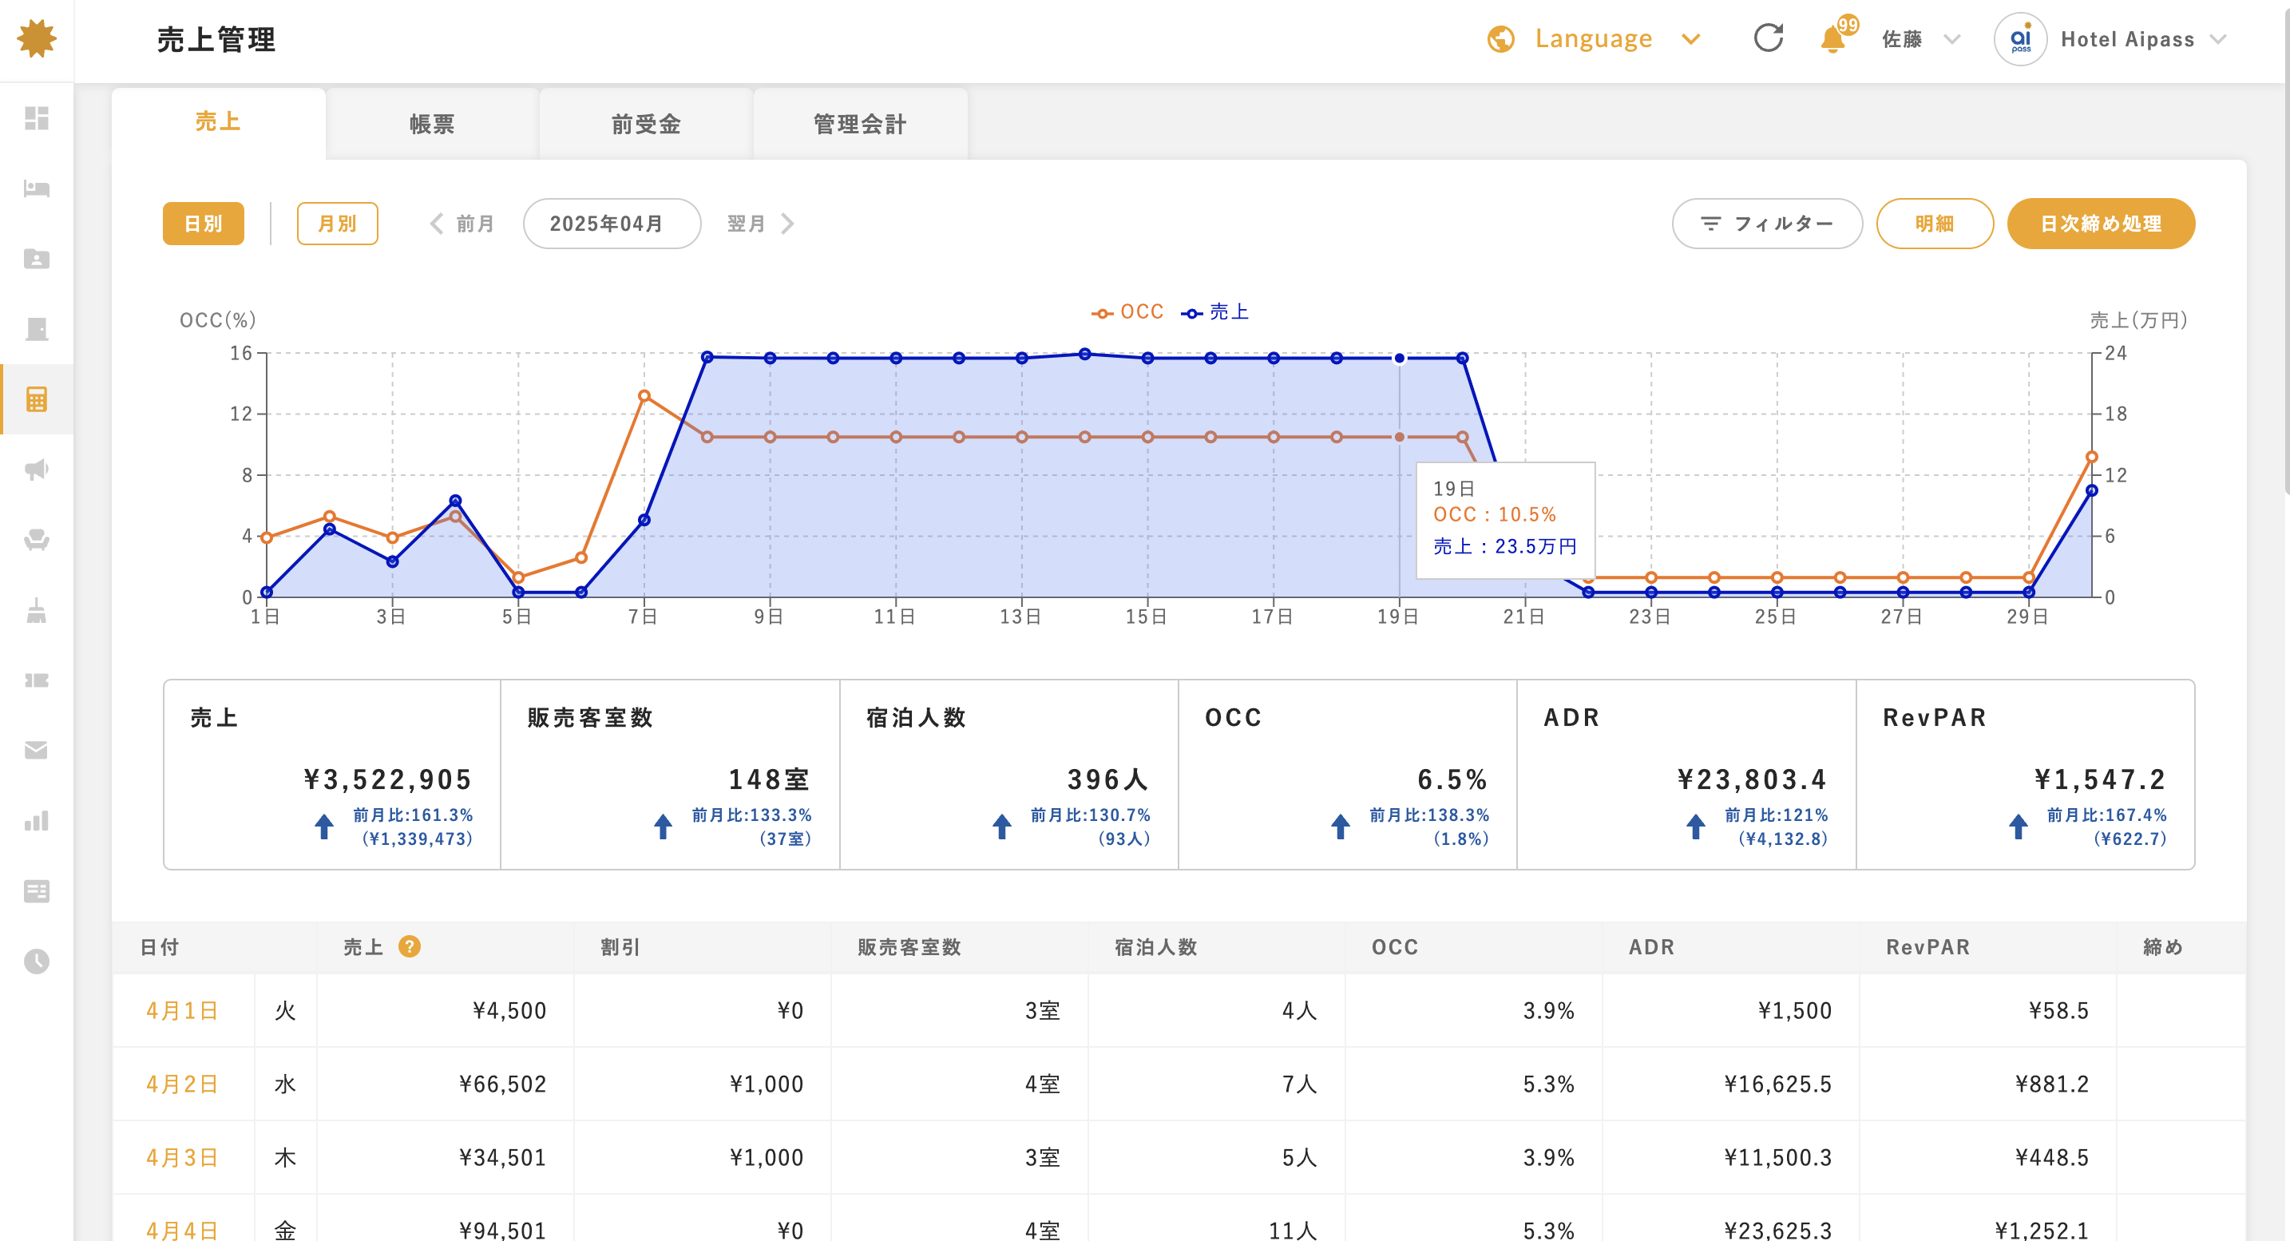This screenshot has height=1241, width=2290.
Task: Click the 14日 sales data point on chart
Action: pos(1084,354)
